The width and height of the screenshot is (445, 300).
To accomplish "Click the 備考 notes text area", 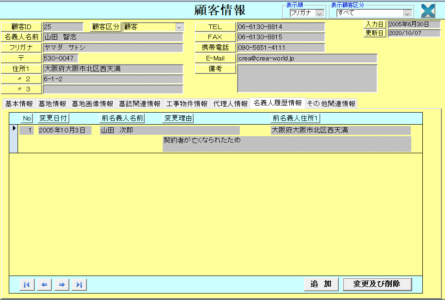I will [x=307, y=78].
